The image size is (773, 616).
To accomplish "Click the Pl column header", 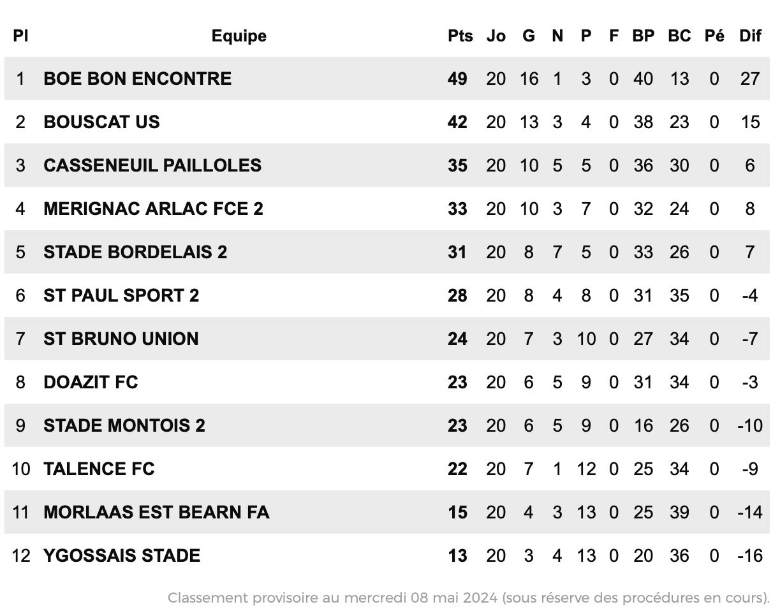I will click(20, 36).
